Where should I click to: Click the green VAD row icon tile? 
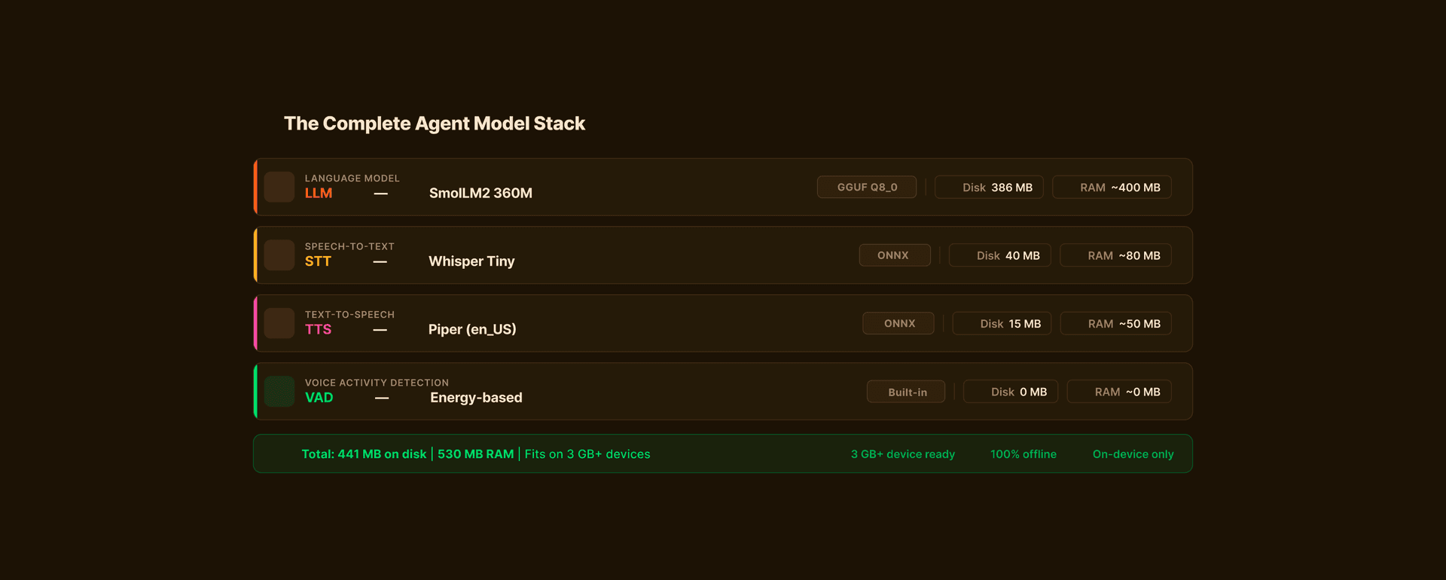(x=279, y=392)
